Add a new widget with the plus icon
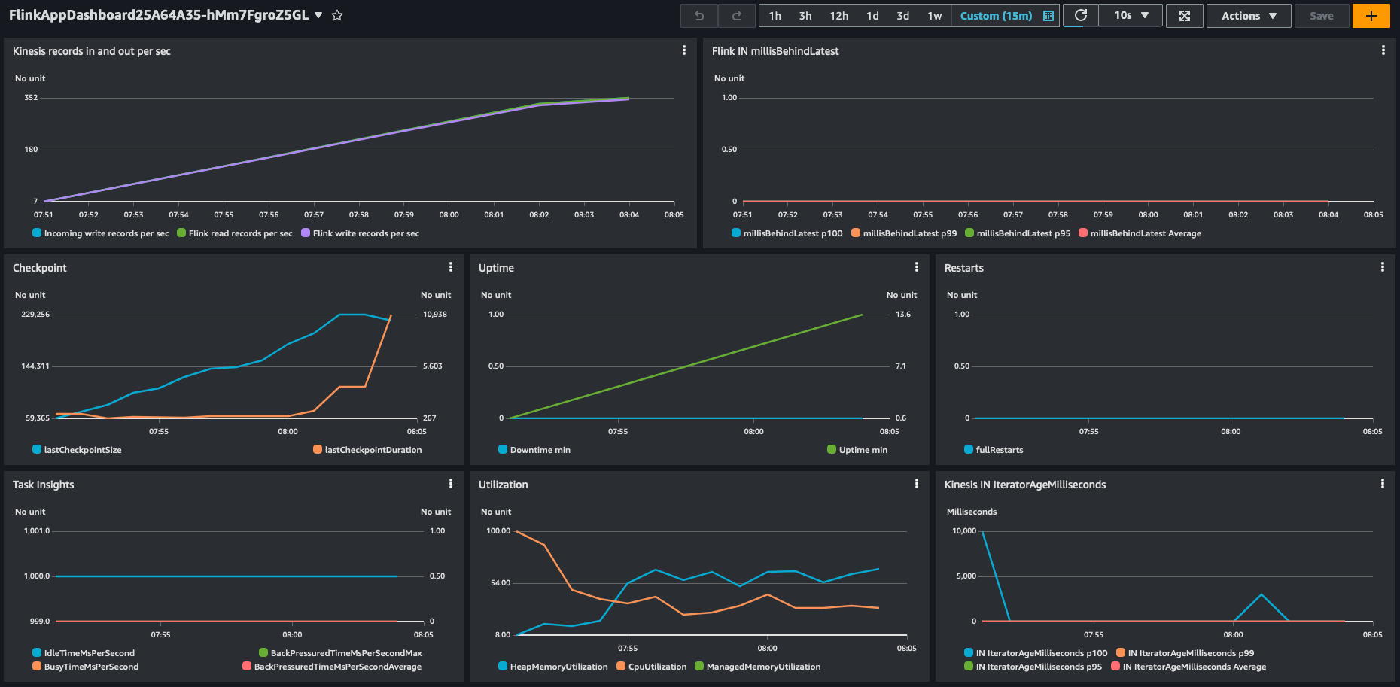Screen dimensions: 1400x687 [1371, 15]
